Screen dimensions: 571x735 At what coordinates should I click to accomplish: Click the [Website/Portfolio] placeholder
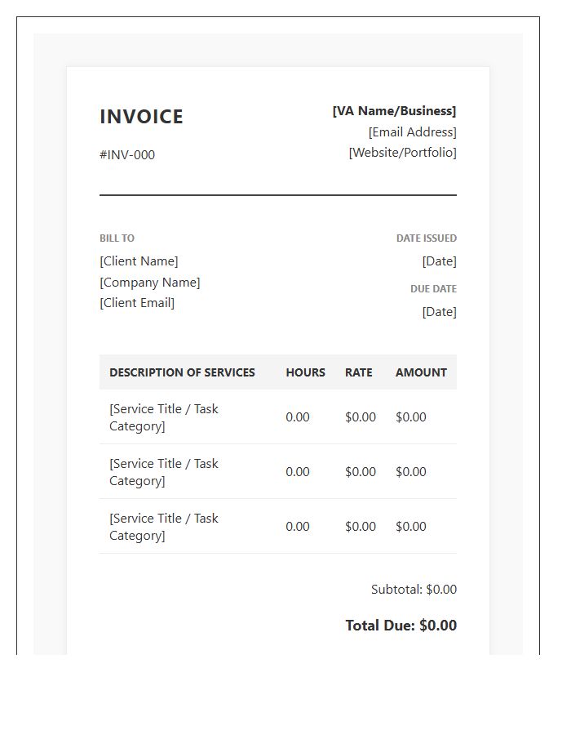(x=402, y=153)
